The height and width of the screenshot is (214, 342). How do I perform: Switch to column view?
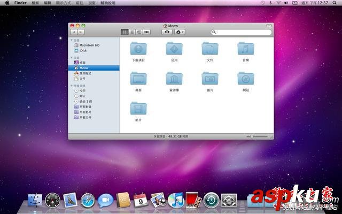click(x=139, y=32)
